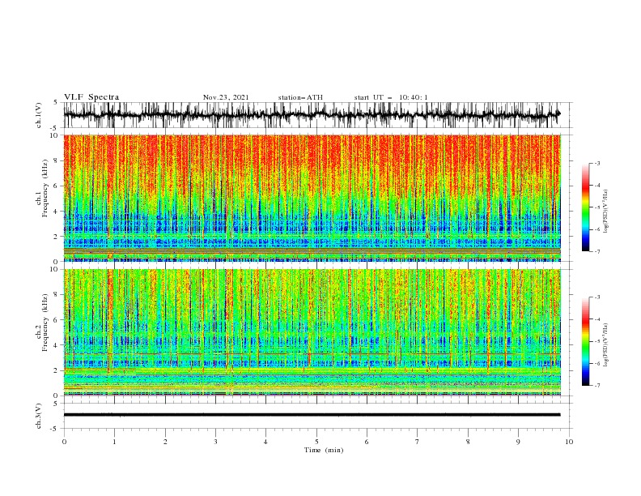Click the "-7" tick on ch.1 colorbar

(x=597, y=252)
